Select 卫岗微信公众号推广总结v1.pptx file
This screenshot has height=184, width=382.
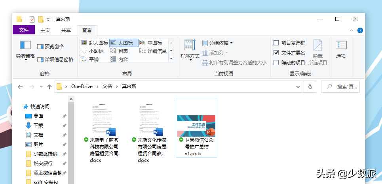pos(196,128)
